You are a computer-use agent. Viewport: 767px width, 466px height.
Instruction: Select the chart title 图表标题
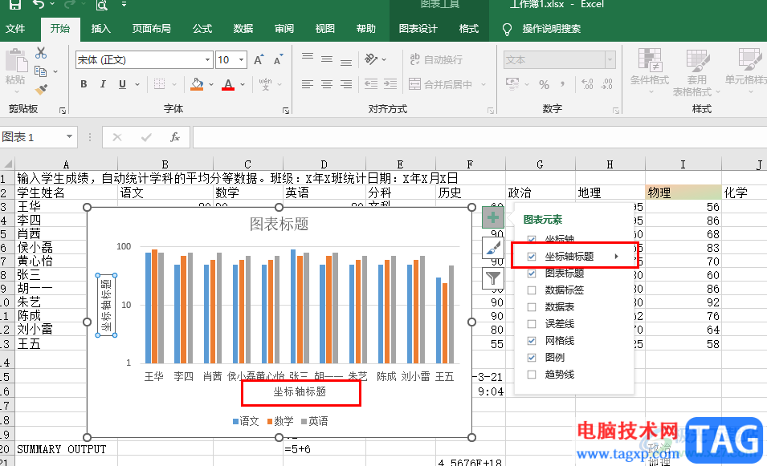tap(279, 224)
